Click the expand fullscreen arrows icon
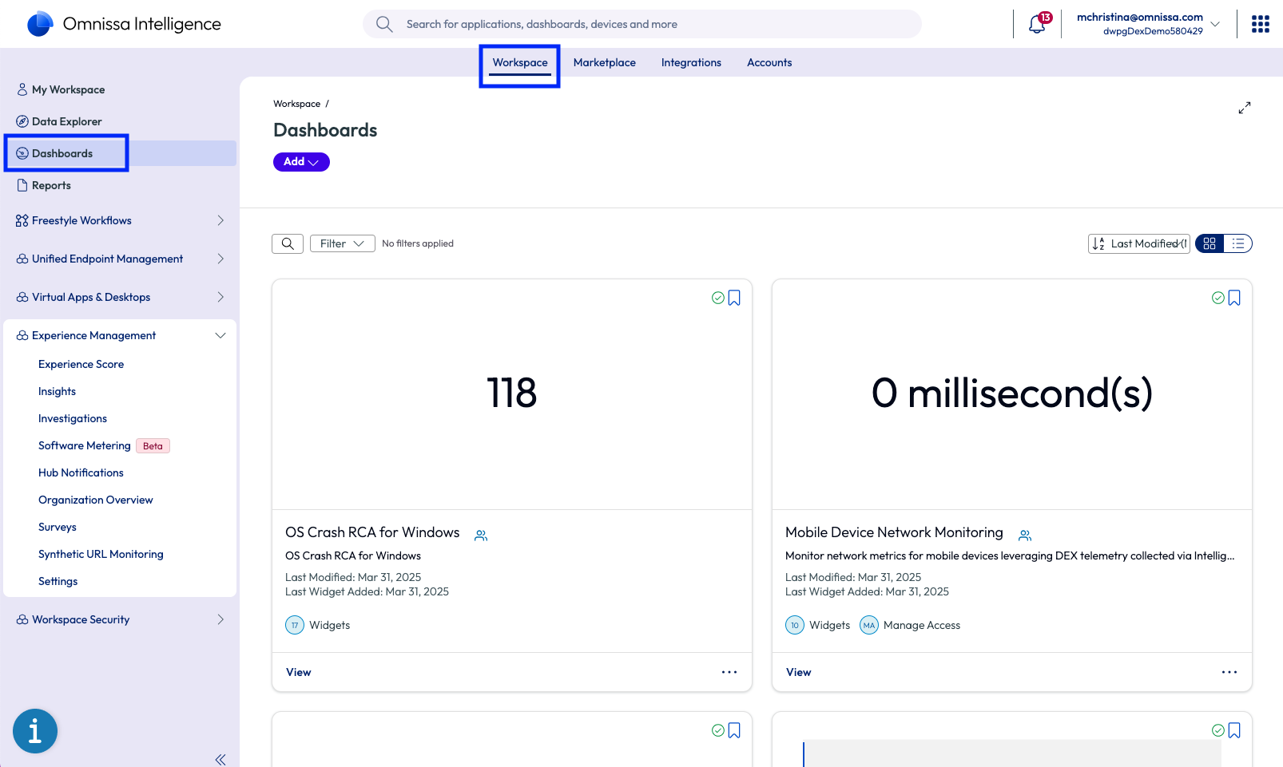This screenshot has width=1283, height=767. click(1244, 108)
